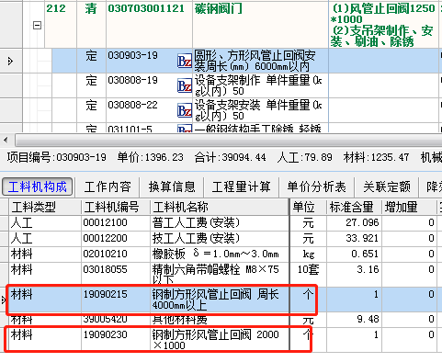Open the 工料机构成 tab
Screen dimensions: 442x362
[x=37, y=187]
